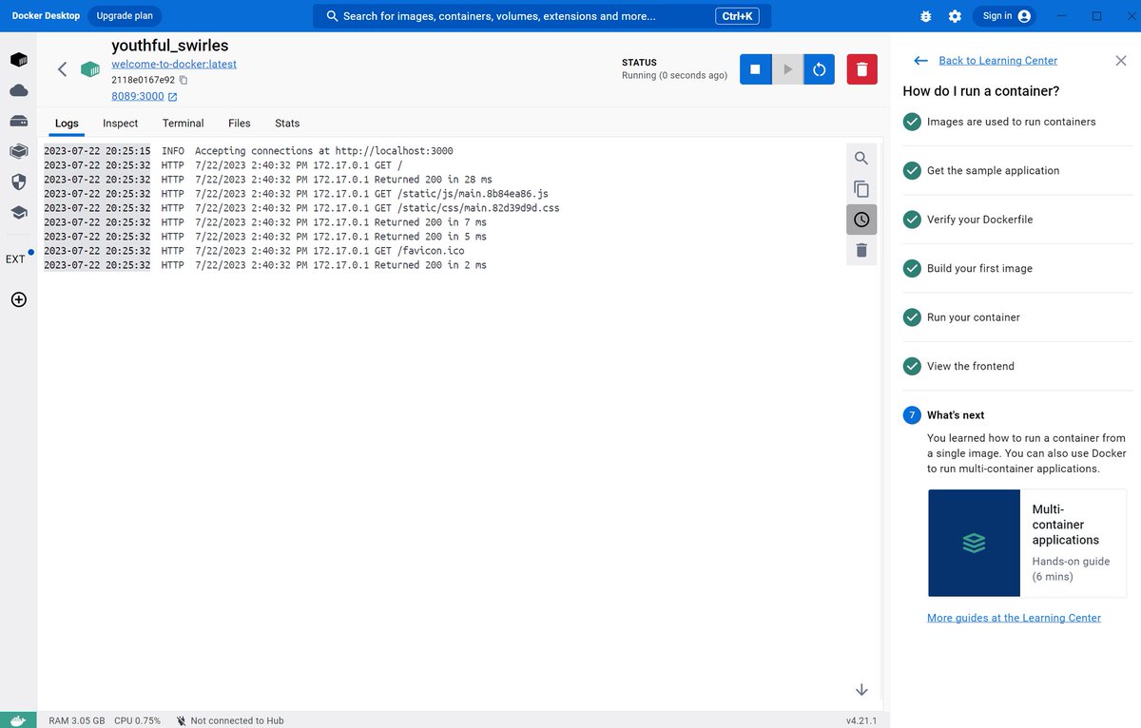Viewport: 1141px width, 728px height.
Task: Click More guides at the Learning Center
Action: pos(1014,618)
